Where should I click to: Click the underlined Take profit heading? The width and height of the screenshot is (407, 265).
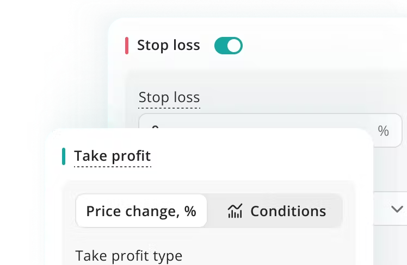pyautogui.click(x=112, y=156)
